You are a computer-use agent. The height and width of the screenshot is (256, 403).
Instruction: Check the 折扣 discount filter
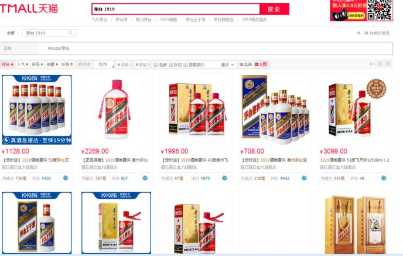[x=175, y=65]
